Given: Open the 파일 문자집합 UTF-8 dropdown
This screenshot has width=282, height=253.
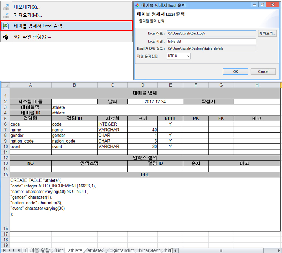Looking at the screenshot, I should [179, 56].
